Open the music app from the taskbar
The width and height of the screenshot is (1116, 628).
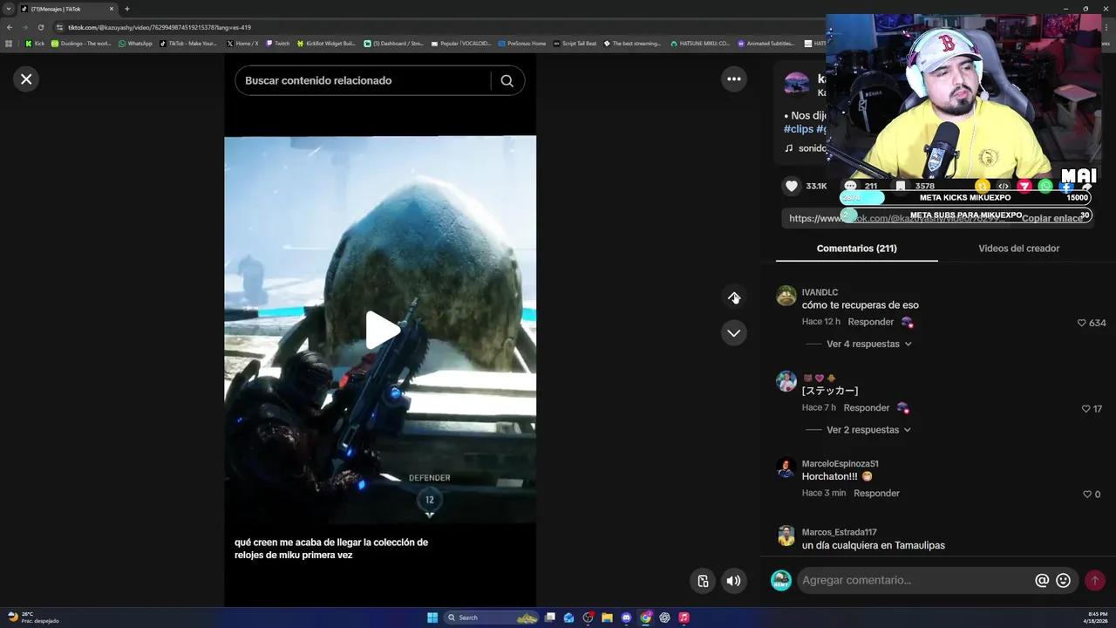pos(684,618)
